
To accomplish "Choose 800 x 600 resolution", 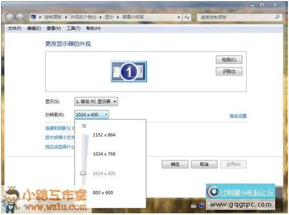I will click(103, 193).
